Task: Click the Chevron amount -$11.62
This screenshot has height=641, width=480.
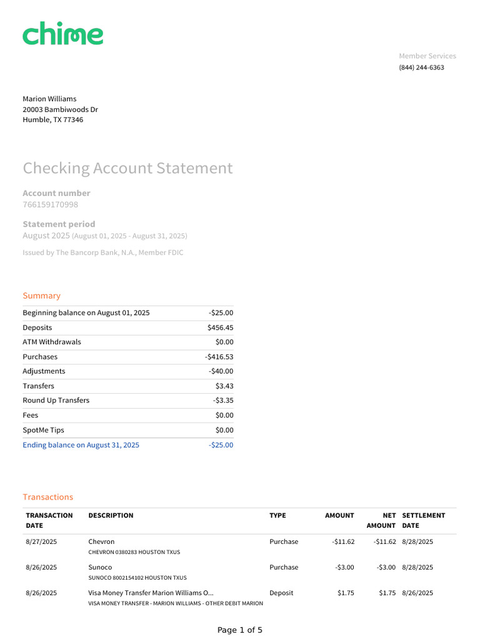Action: pos(343,541)
